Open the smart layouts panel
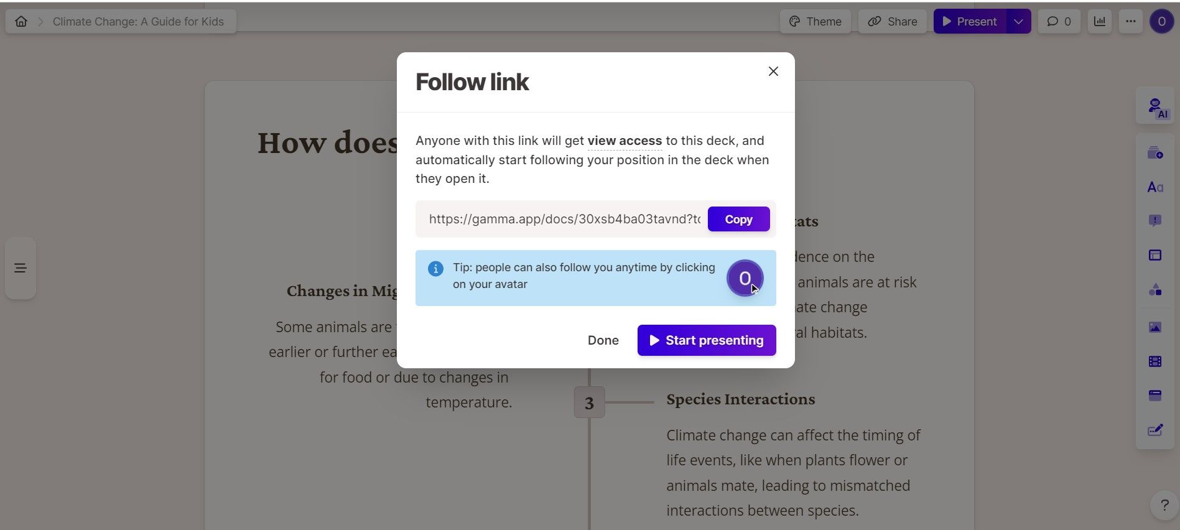The image size is (1180, 530). pos(1154,290)
